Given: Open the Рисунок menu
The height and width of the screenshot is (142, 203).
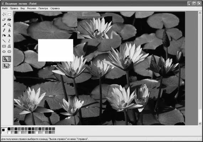Looking at the screenshot, I should [x=31, y=9].
